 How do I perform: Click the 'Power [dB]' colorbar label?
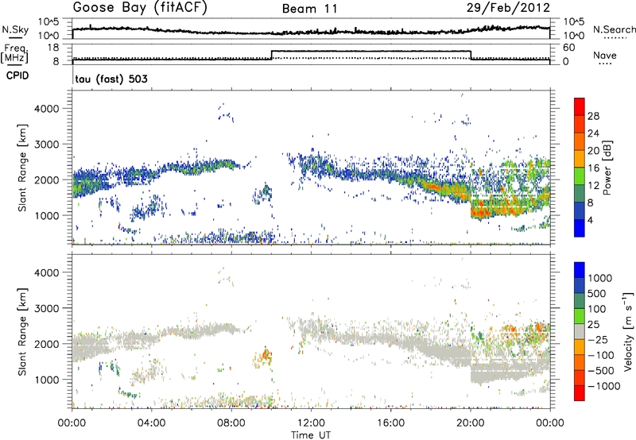[x=607, y=168]
